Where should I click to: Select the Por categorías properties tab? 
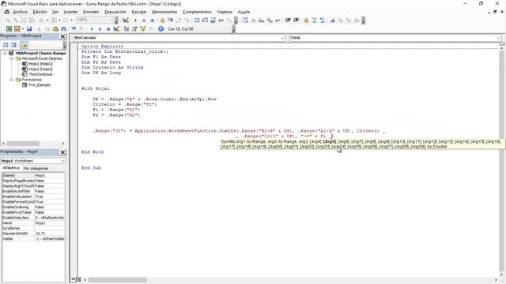tap(36, 168)
